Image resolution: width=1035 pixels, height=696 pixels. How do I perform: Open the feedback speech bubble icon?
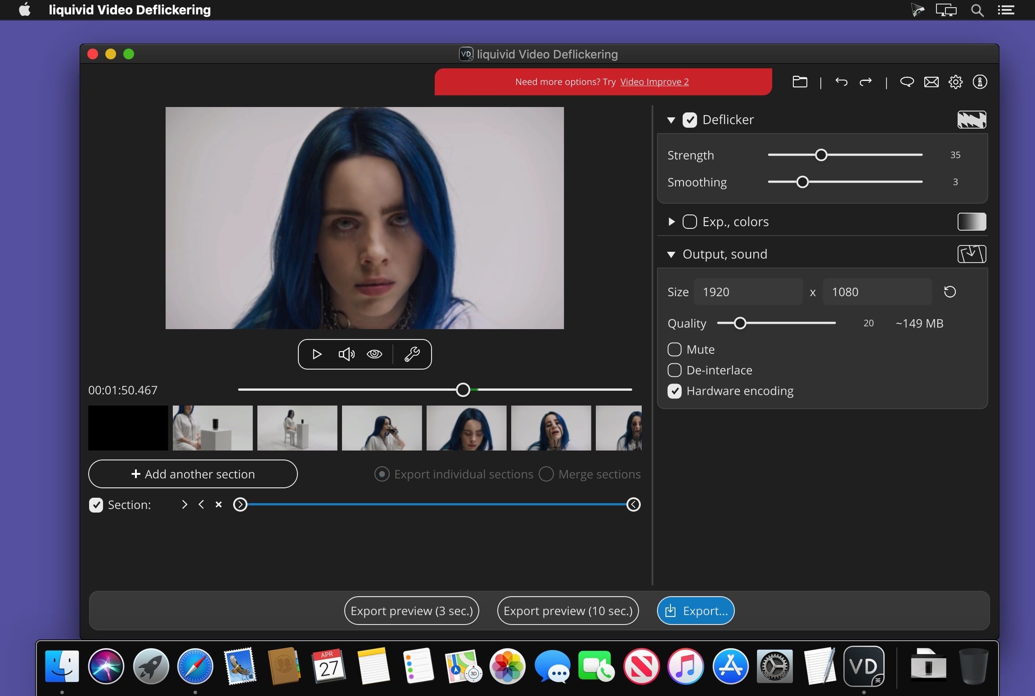907,82
